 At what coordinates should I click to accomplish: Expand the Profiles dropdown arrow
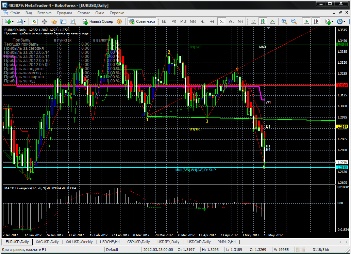(x=24, y=22)
